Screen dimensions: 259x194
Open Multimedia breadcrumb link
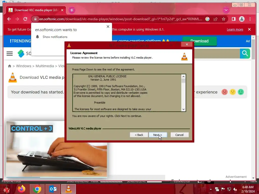click(x=45, y=66)
